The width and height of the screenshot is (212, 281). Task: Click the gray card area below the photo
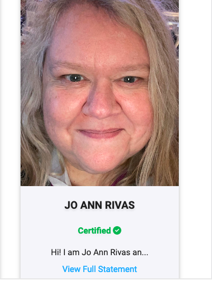click(x=100, y=232)
